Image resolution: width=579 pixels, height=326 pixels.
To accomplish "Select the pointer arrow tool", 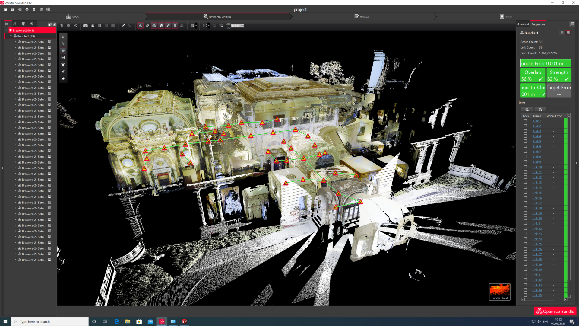I will click(x=63, y=37).
